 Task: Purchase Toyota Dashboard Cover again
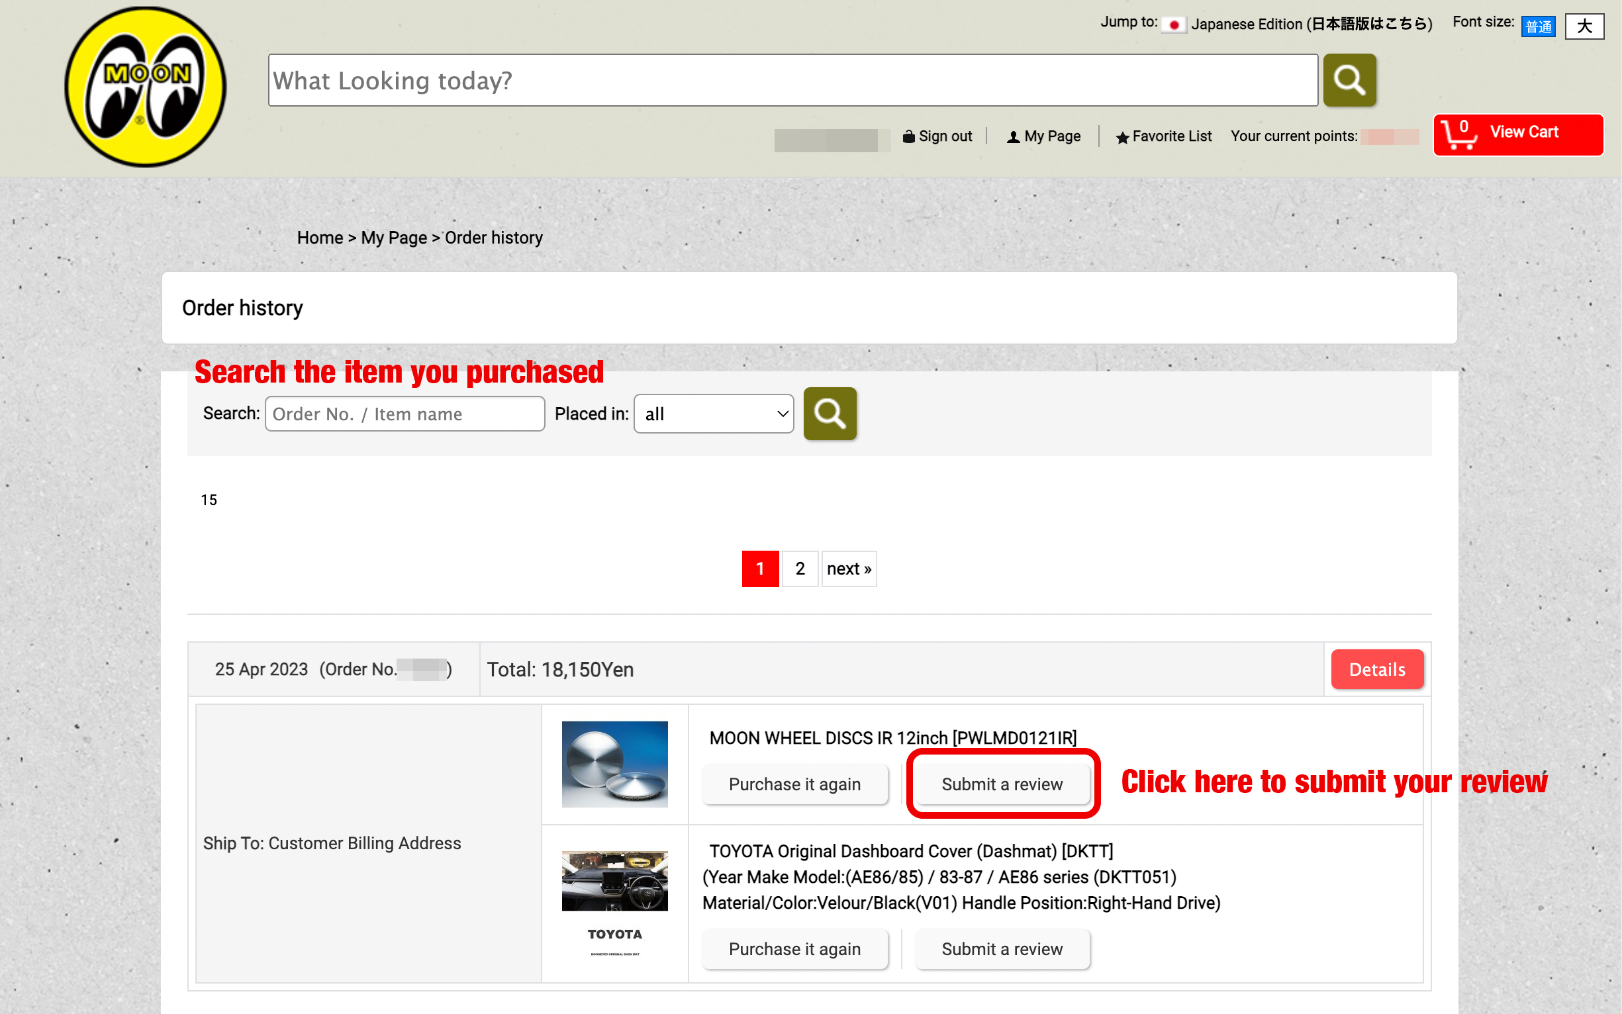(x=794, y=948)
